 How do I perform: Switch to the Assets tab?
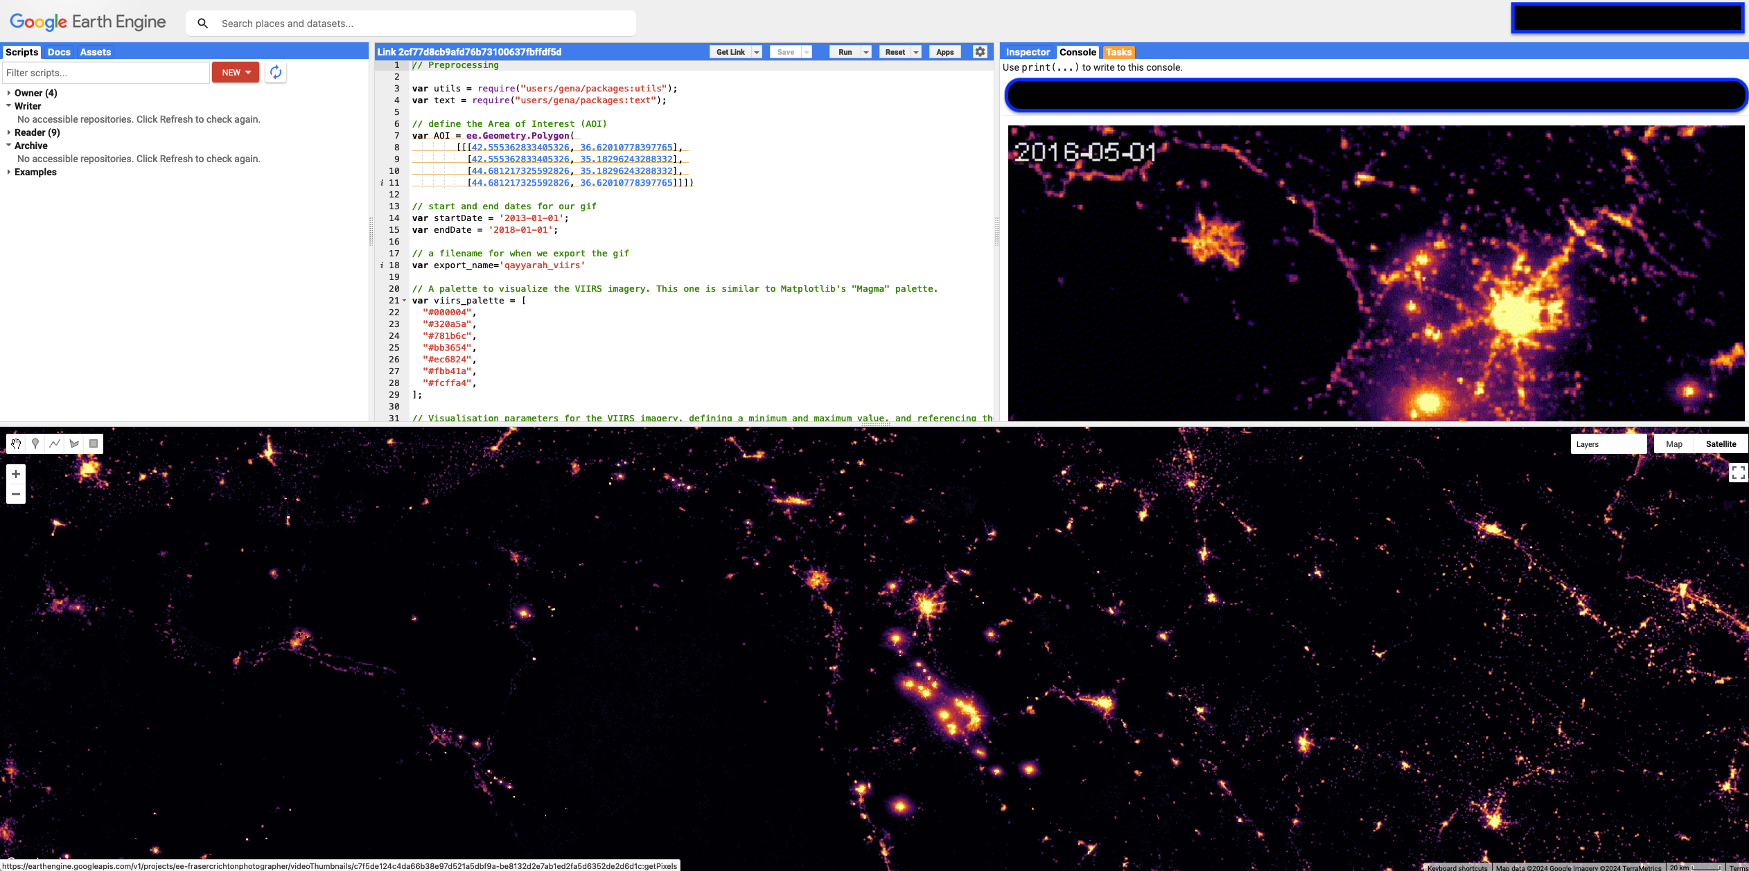(x=95, y=52)
